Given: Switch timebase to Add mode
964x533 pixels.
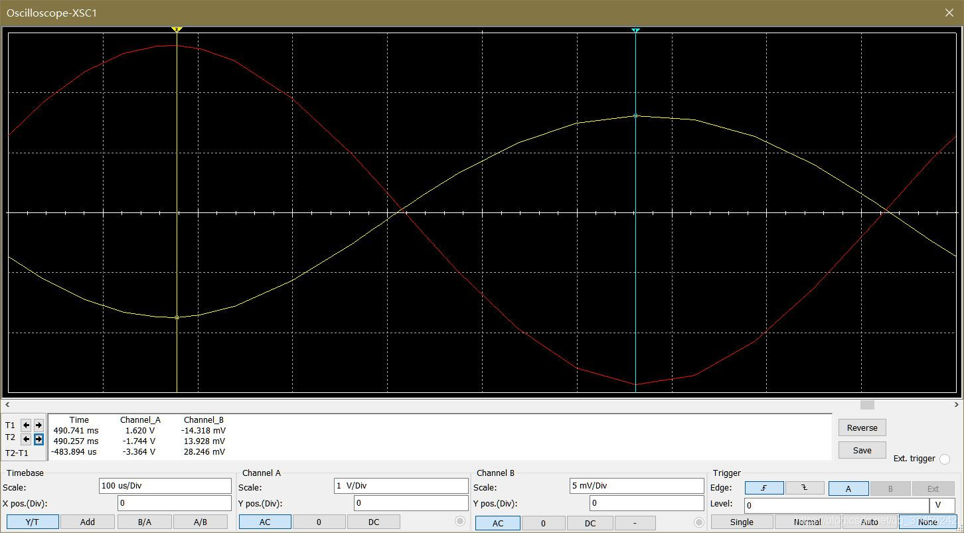Looking at the screenshot, I should click(88, 522).
